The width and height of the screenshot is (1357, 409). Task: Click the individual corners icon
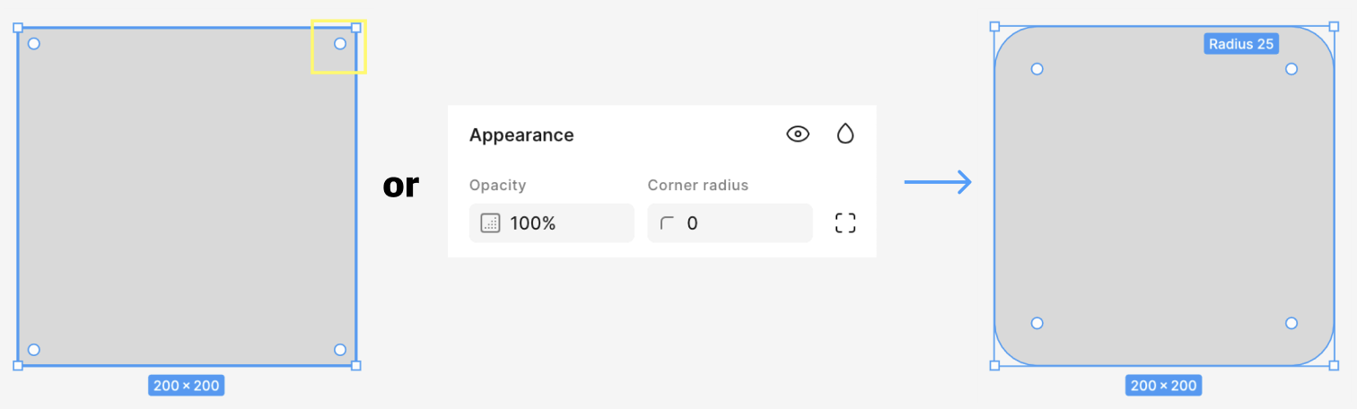click(x=845, y=223)
